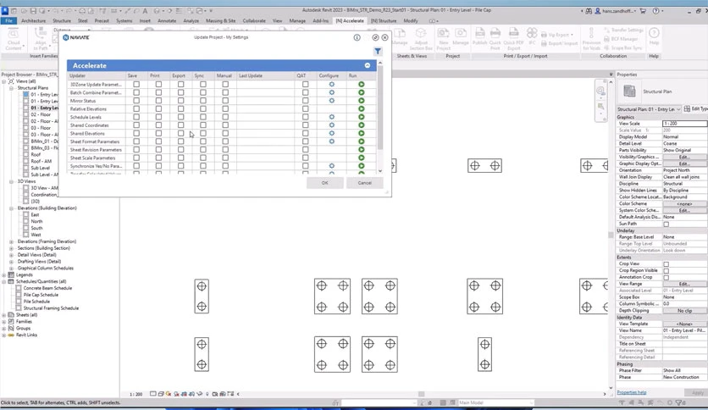708x410 pixels.
Task: Tick Print checkbox for Batch Combine Parameters
Action: [158, 92]
